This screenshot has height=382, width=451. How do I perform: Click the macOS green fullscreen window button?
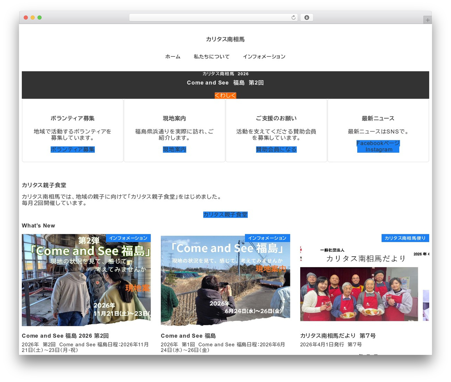coord(39,18)
